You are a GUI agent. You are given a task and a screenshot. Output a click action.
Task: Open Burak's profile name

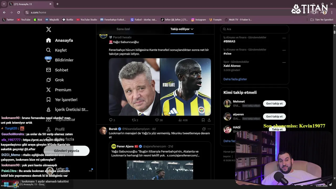click(113, 129)
